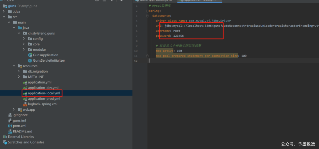The height and width of the screenshot is (149, 319).
Task: Click the .gitignore file icon
Action: point(10,115)
